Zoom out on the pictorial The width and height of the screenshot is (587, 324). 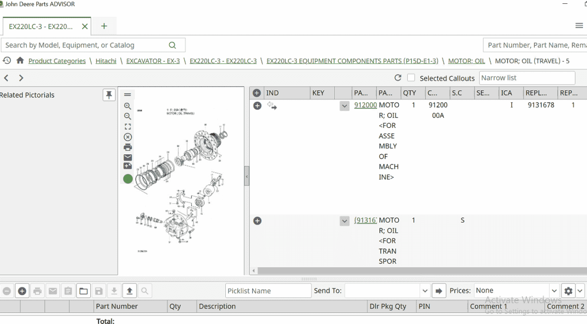tap(128, 116)
